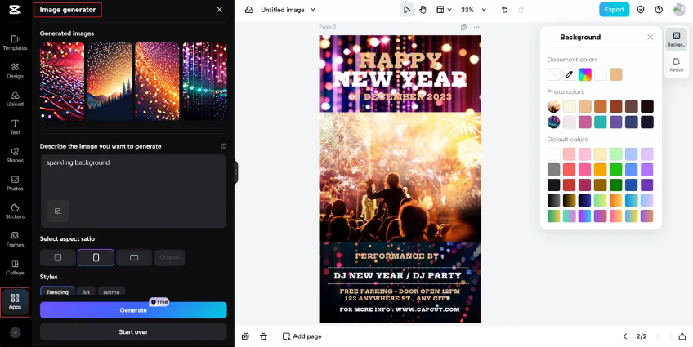The image size is (693, 347).
Task: Click the Add page button
Action: [302, 336]
